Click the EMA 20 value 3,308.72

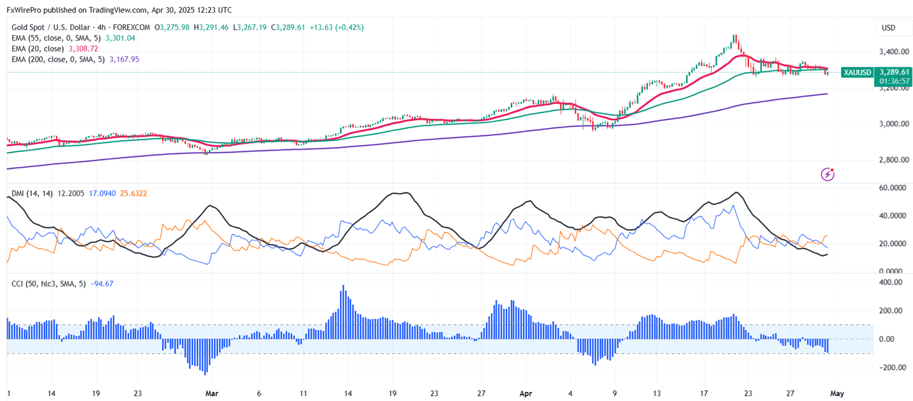click(85, 48)
